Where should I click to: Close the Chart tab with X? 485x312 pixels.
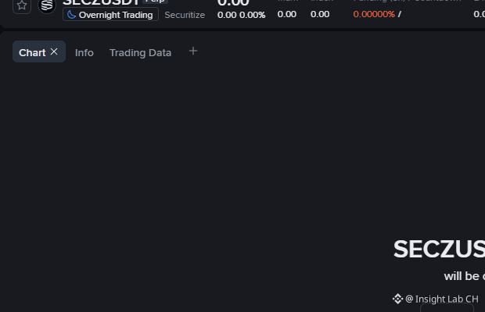click(54, 51)
